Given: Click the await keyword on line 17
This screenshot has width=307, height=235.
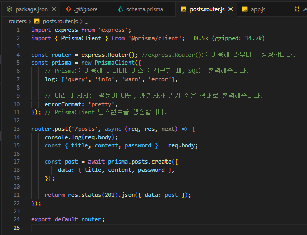Looking at the screenshot, I should [x=96, y=162].
